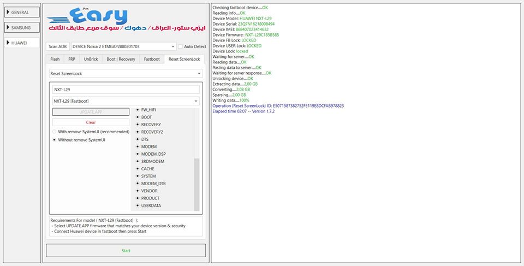Click the Device FB Lock LOCKED line

[234, 40]
